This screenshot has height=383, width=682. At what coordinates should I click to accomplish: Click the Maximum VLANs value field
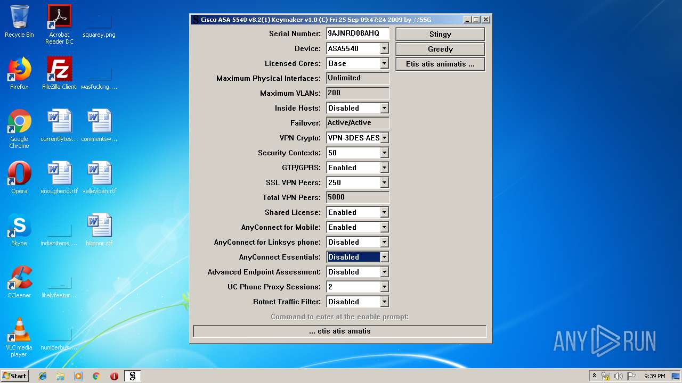point(358,93)
